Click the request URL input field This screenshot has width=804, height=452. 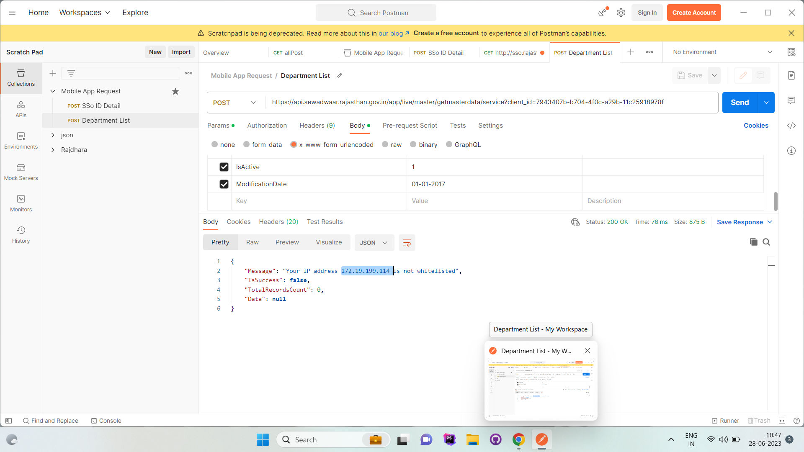[491, 103]
